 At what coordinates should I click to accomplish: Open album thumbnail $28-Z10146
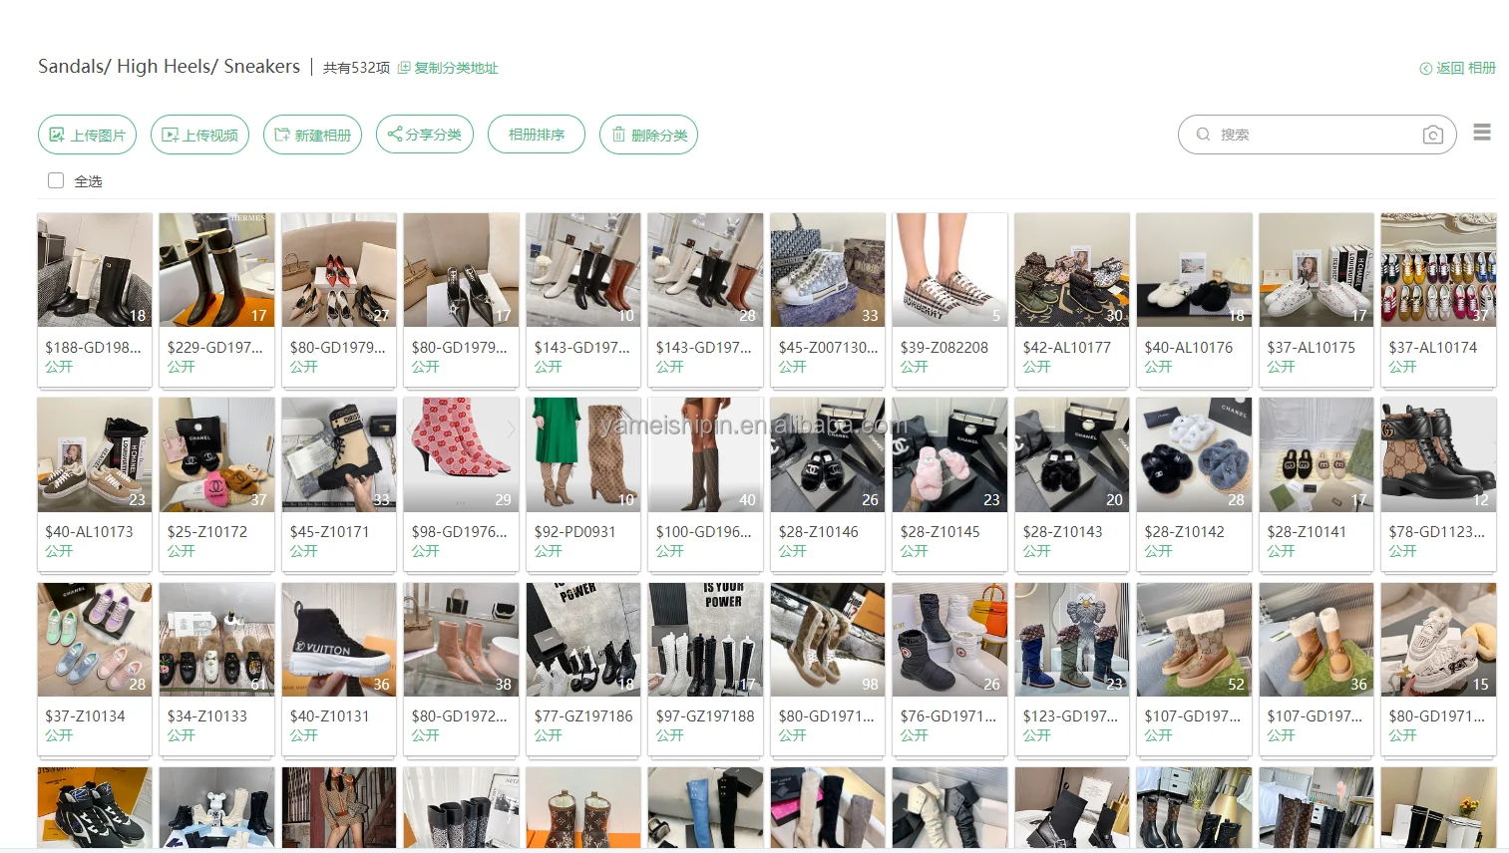click(x=828, y=454)
